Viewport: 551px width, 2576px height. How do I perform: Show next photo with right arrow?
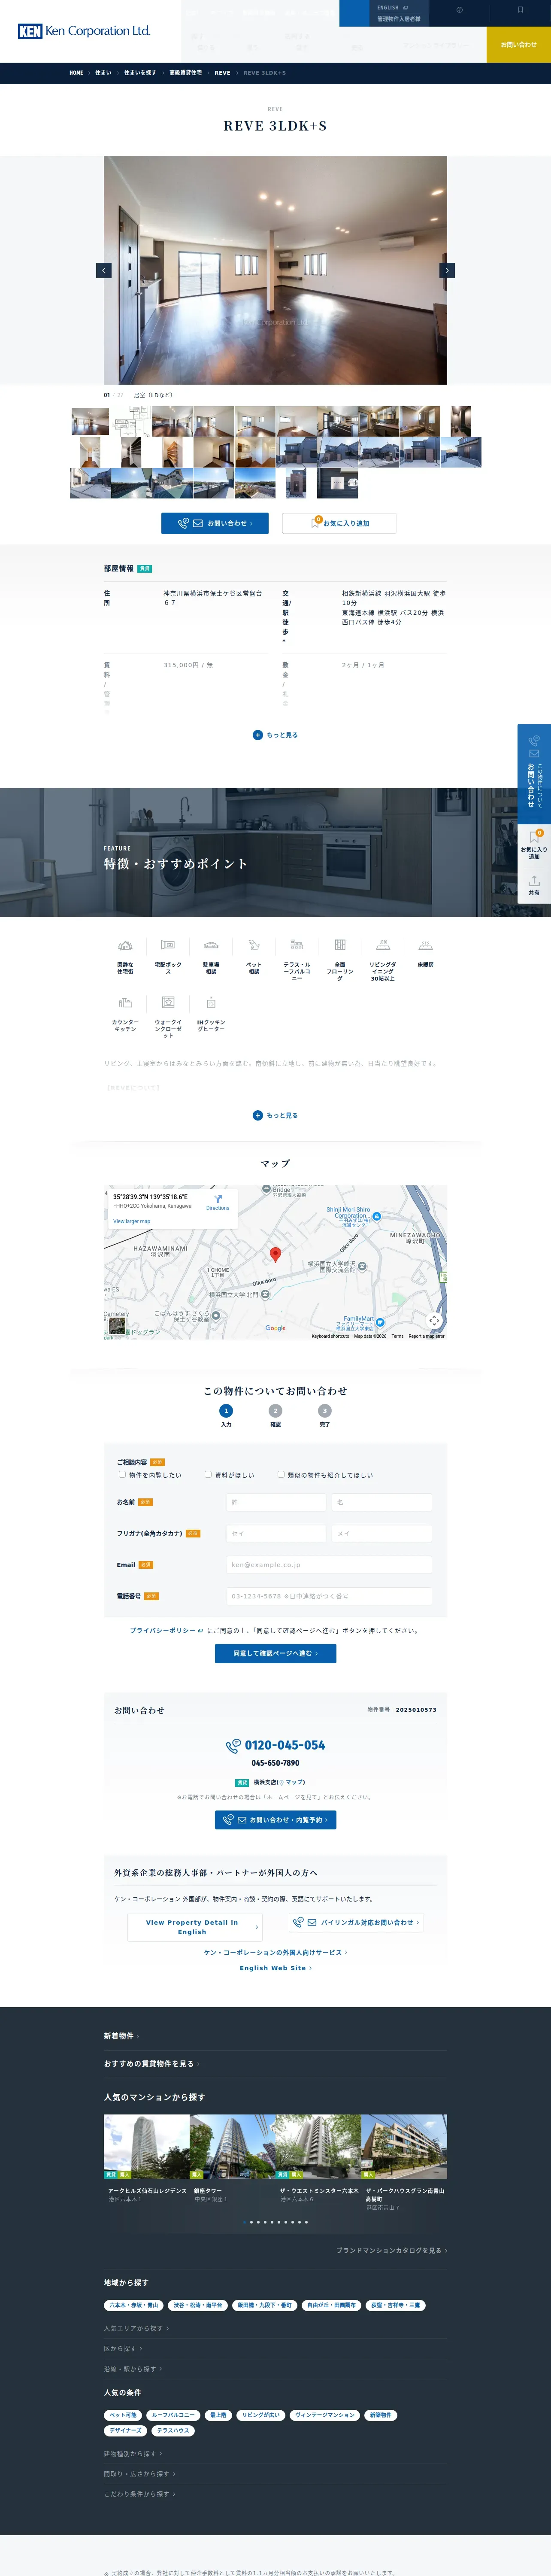pos(447,270)
